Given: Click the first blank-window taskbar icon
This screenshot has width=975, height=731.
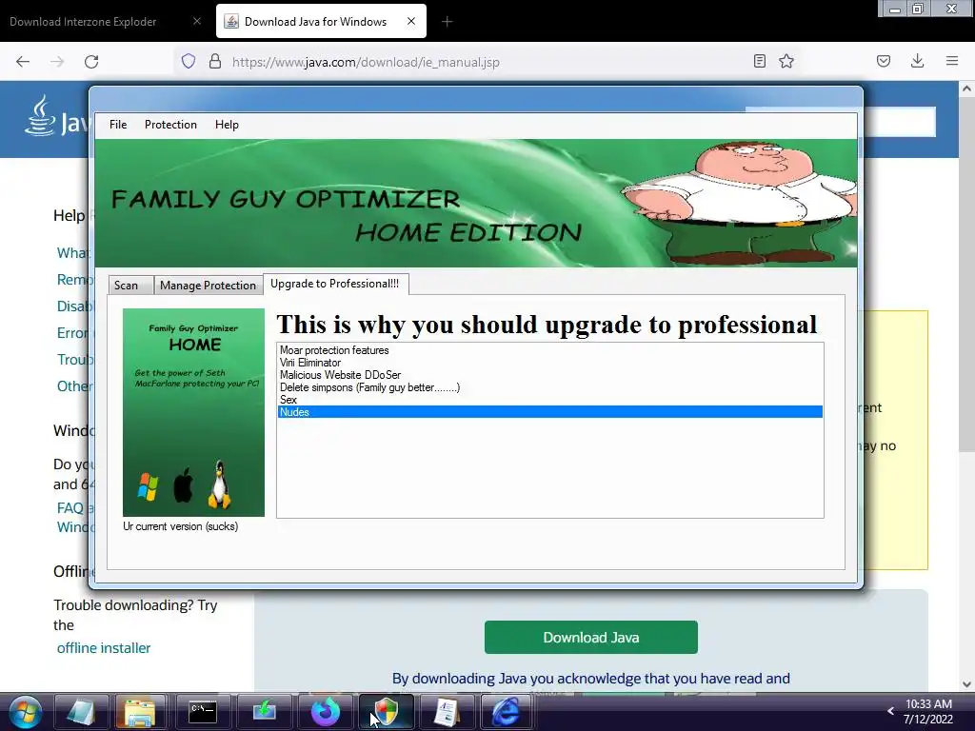Looking at the screenshot, I should click(81, 712).
